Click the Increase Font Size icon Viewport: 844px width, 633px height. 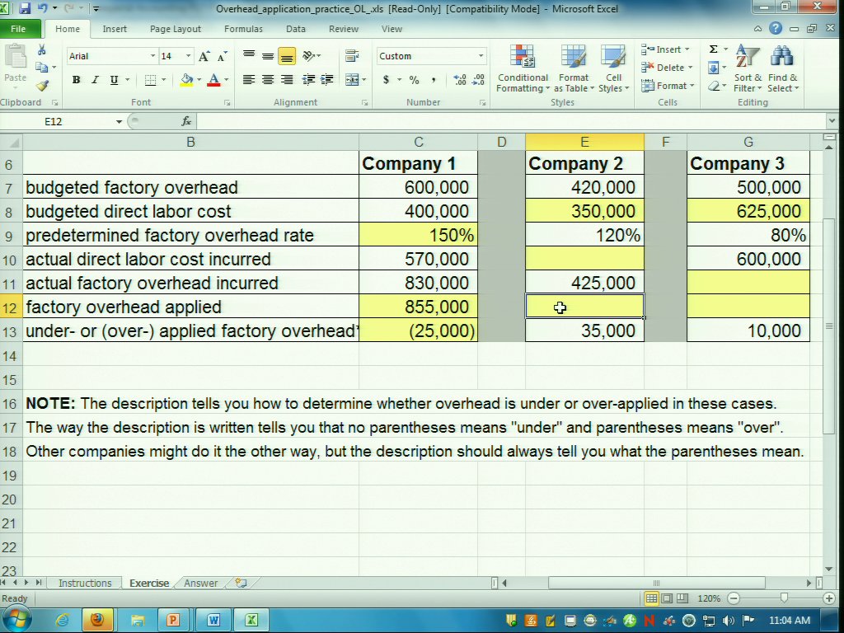[205, 56]
